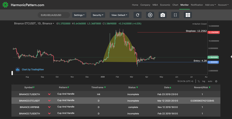Open the Security dropdown

click(x=98, y=15)
